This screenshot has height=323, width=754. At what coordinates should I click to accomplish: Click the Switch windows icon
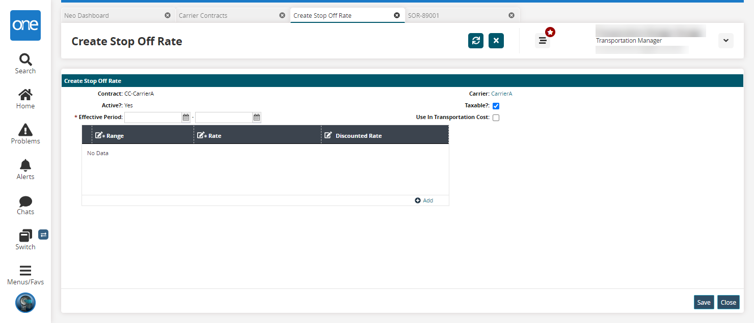pos(25,236)
